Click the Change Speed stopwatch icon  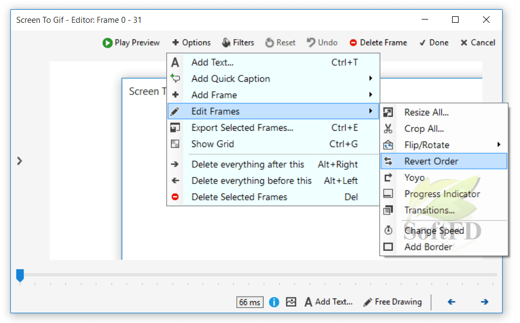click(389, 230)
